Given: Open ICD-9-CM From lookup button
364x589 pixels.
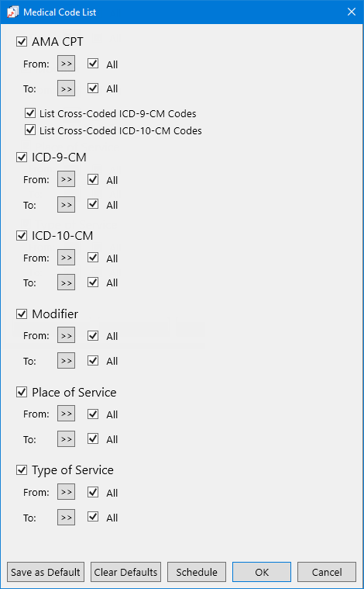Looking at the screenshot, I should [x=66, y=179].
